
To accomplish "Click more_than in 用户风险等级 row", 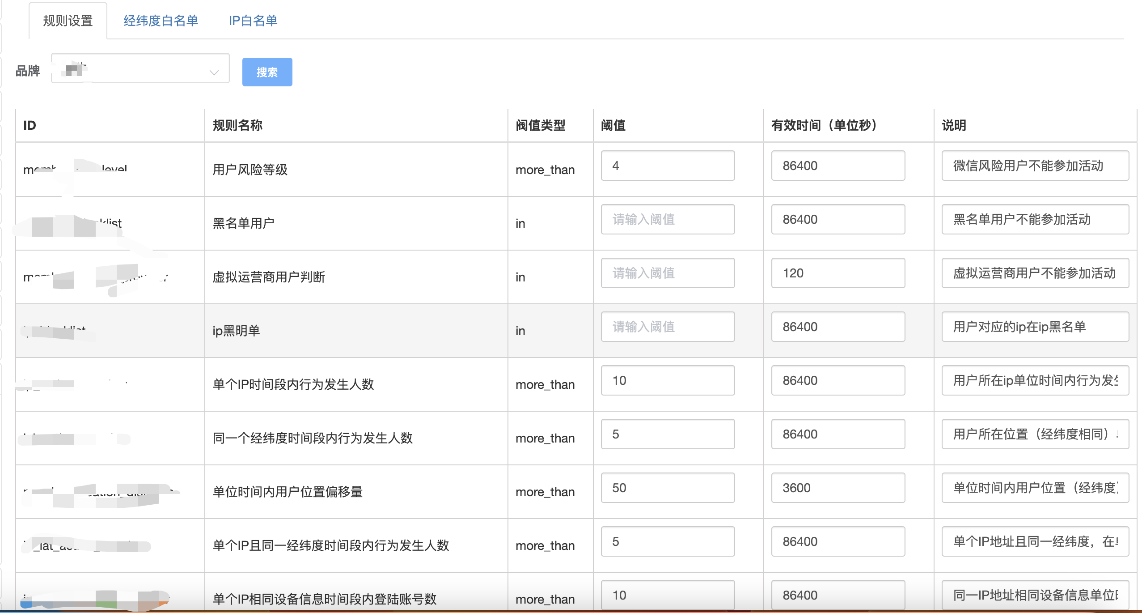I will point(545,170).
